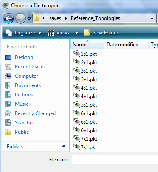The image size is (158, 172).
Task: Open the Desktop favorite link
Action: pos(24,57)
